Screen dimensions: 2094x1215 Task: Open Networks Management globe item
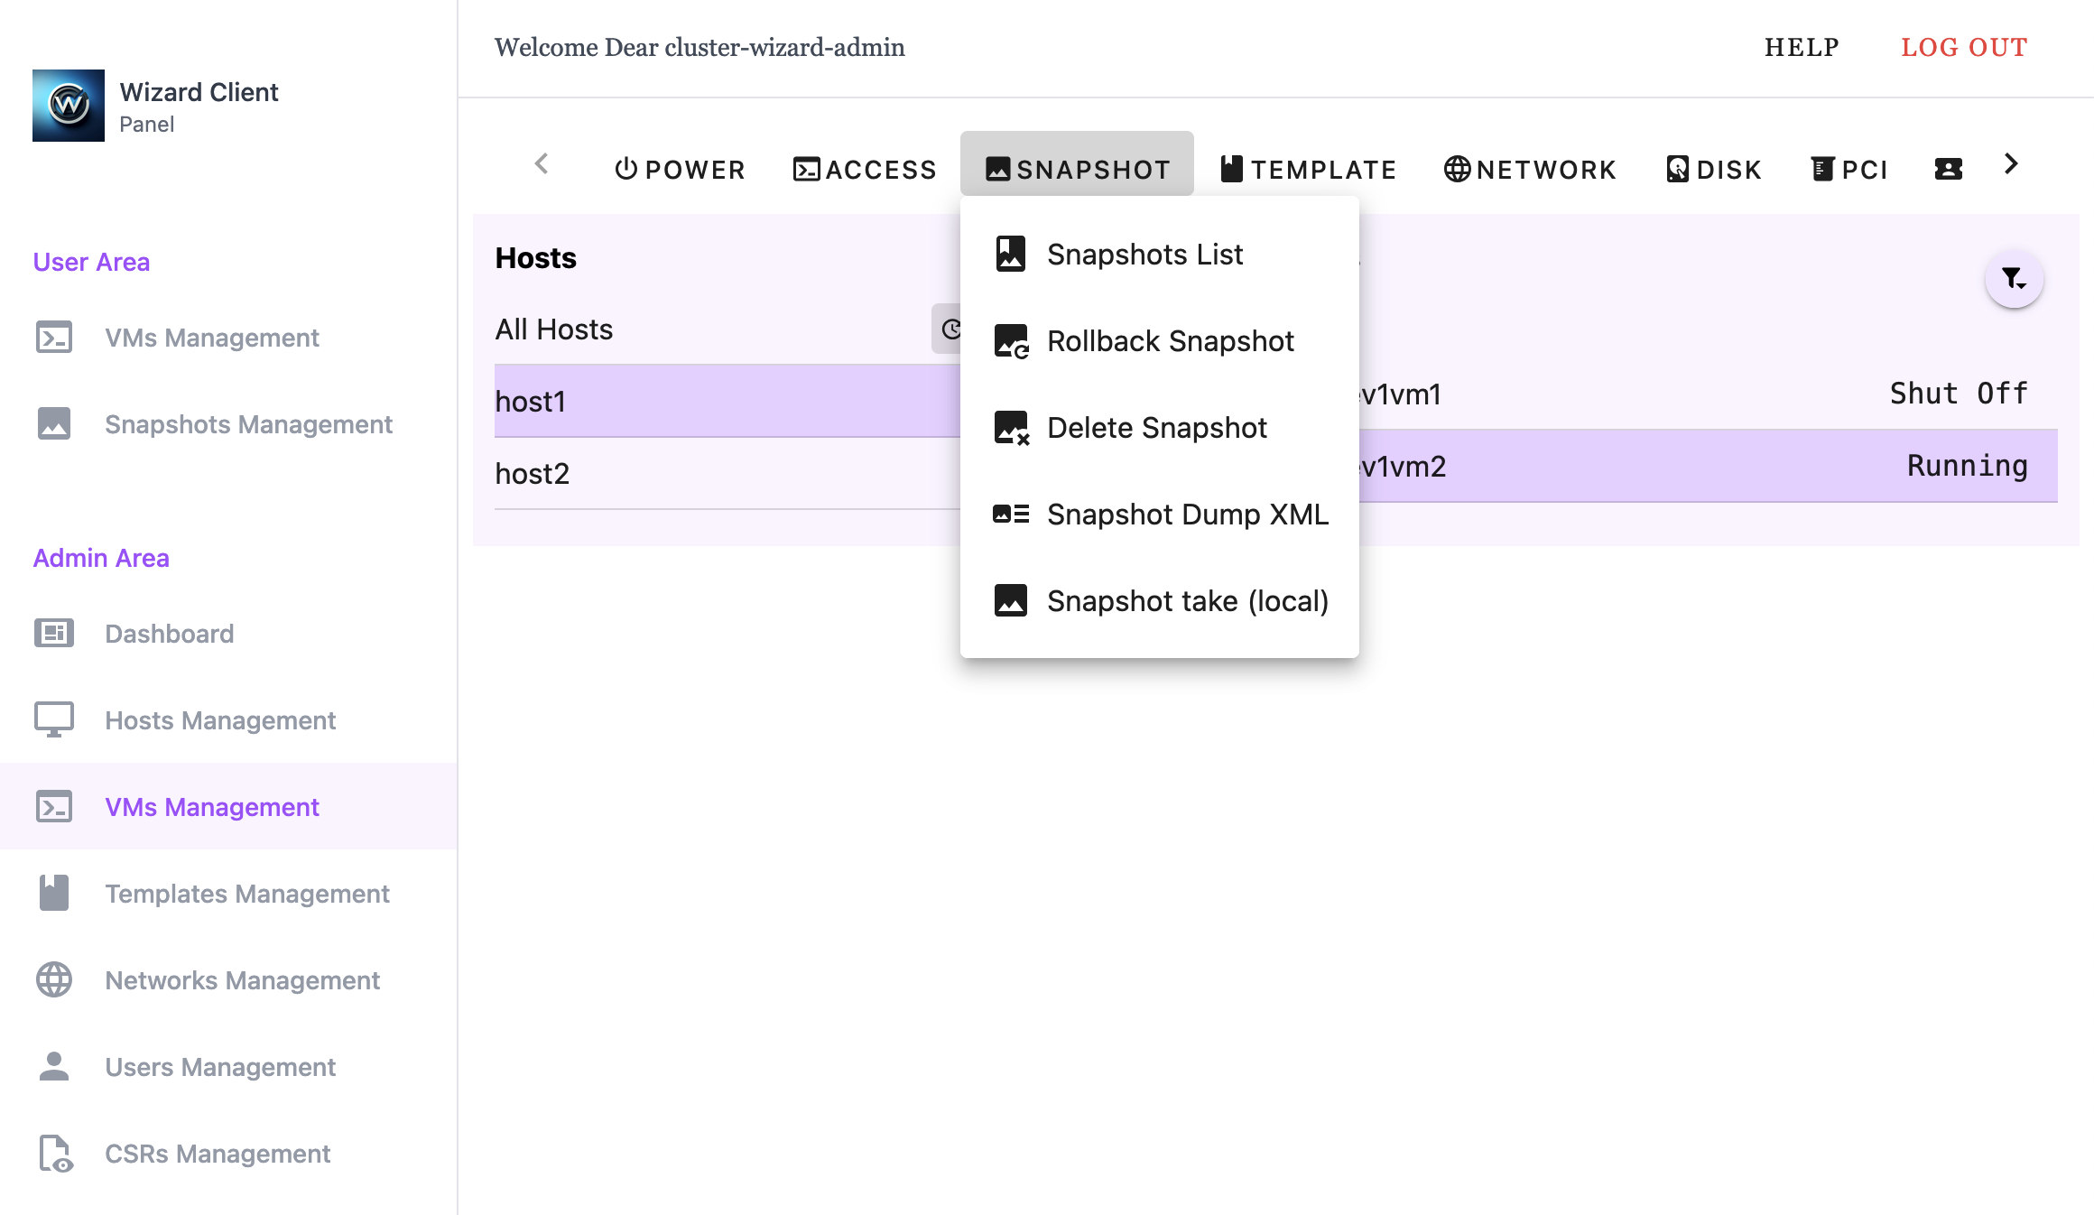coord(242,980)
